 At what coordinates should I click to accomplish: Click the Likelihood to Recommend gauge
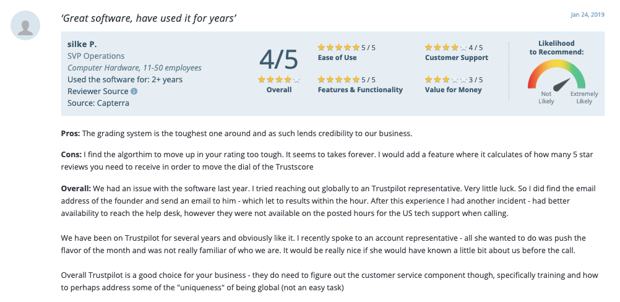[x=556, y=80]
